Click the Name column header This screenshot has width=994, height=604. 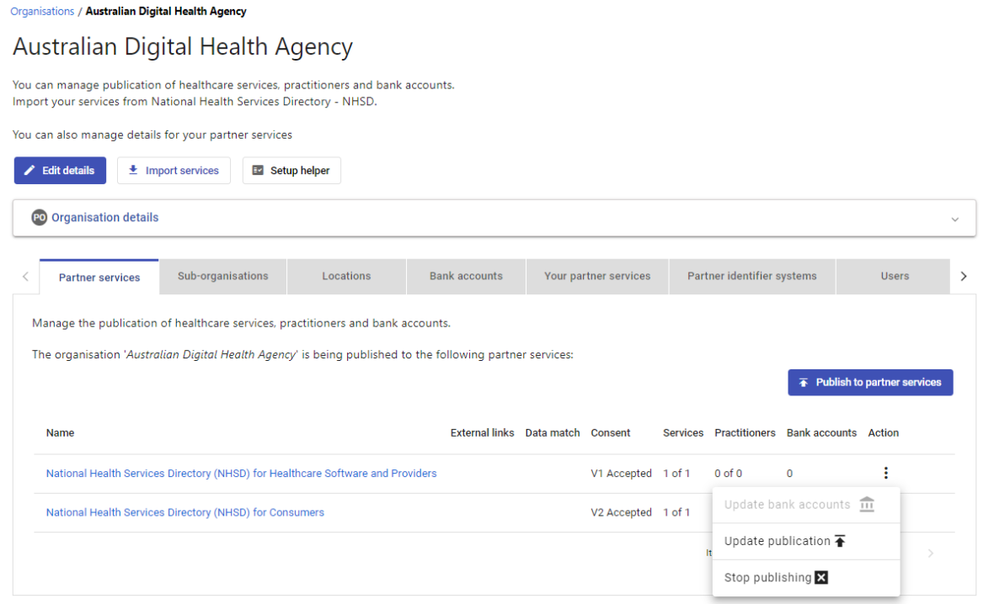[x=60, y=433]
